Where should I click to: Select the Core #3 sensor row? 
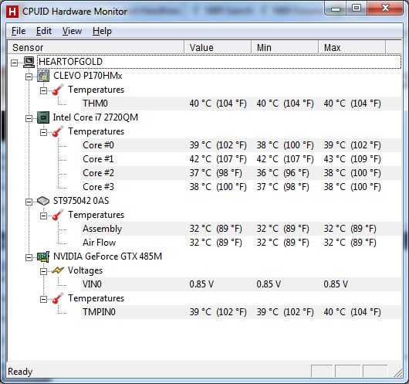(x=241, y=187)
